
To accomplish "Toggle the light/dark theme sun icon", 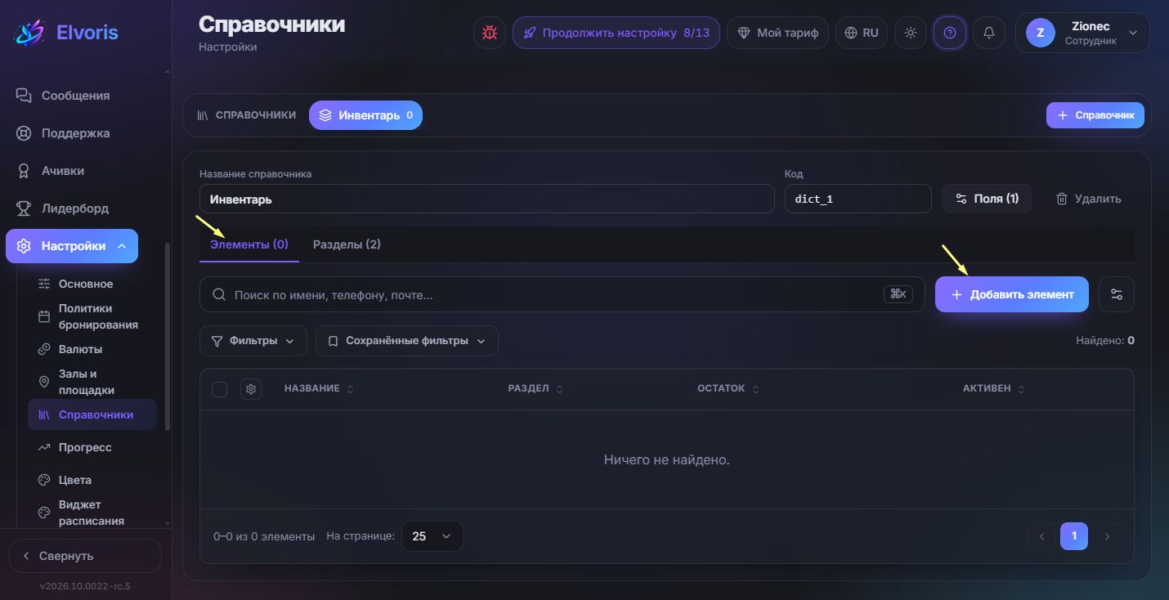I will 911,33.
